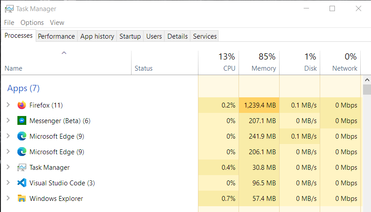Click the Messenger (Beta) icon
The image size is (371, 212).
coord(22,120)
